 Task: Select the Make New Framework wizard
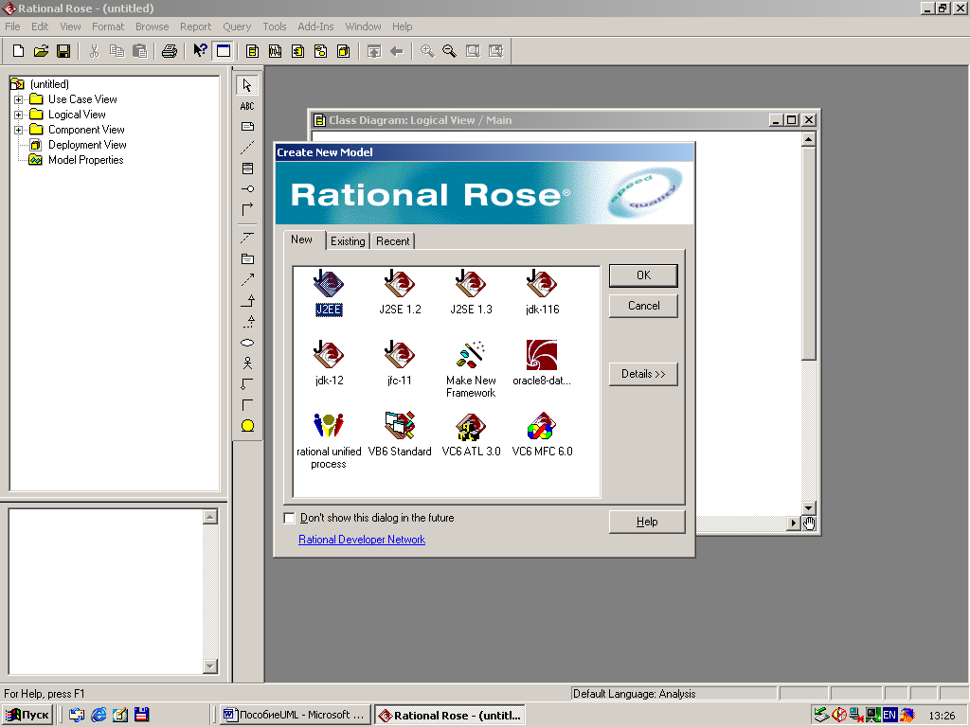click(x=471, y=369)
